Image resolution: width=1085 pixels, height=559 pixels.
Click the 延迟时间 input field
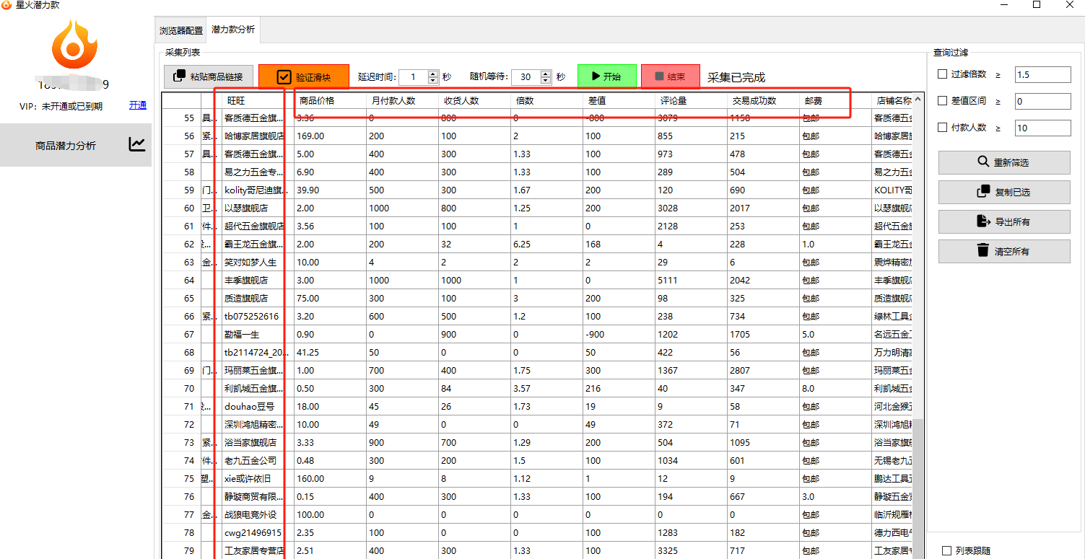tap(414, 76)
